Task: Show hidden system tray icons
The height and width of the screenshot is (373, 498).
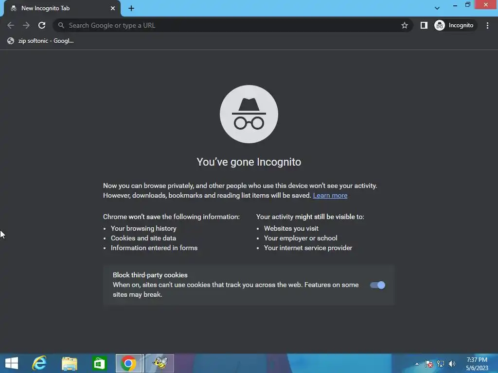Action: click(417, 364)
